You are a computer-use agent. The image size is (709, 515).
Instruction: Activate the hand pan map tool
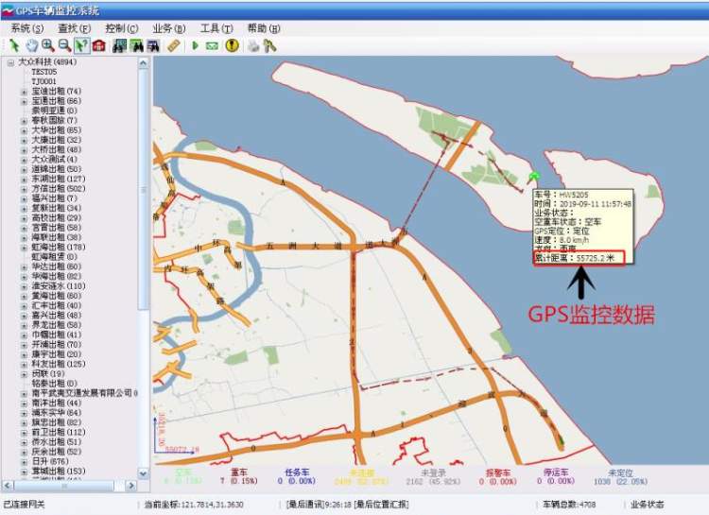pos(31,45)
